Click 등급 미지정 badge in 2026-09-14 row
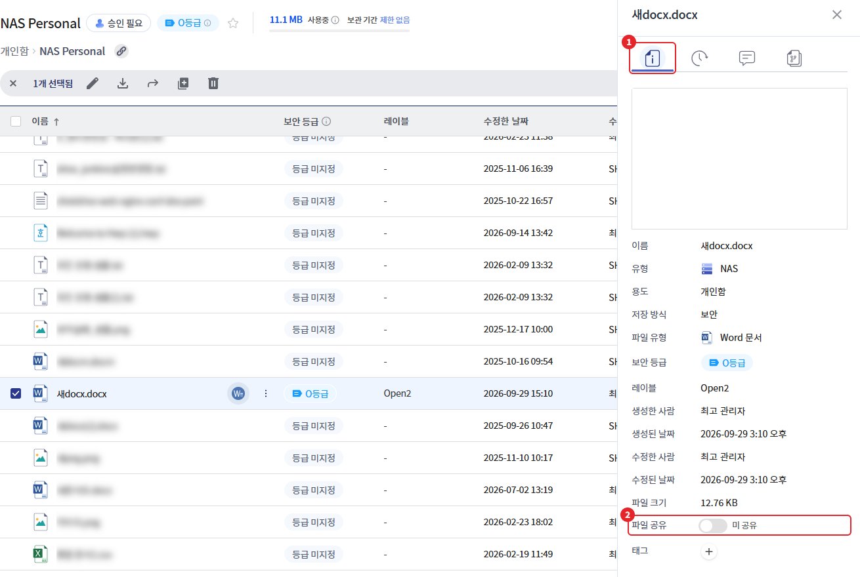The height and width of the screenshot is (577, 860). coord(314,233)
